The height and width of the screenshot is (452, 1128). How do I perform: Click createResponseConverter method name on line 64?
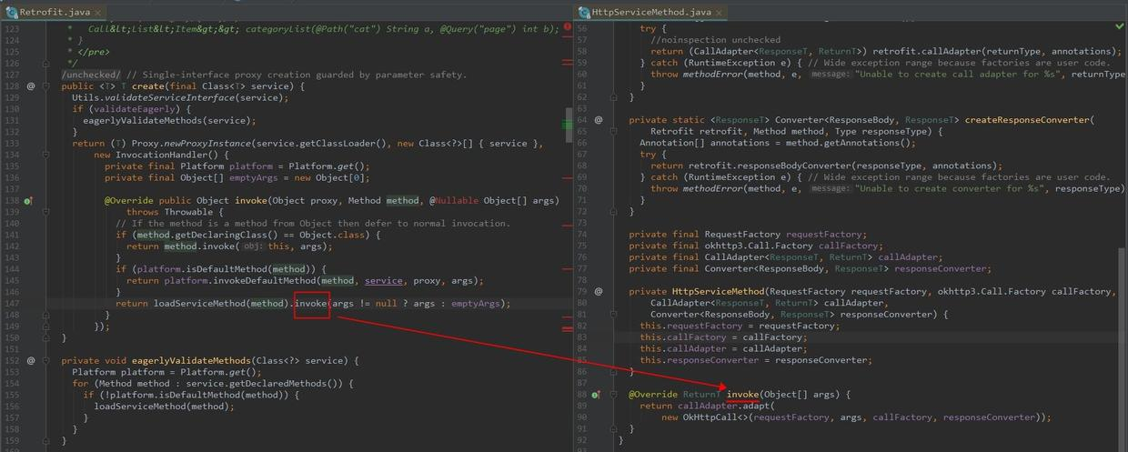(x=1029, y=120)
